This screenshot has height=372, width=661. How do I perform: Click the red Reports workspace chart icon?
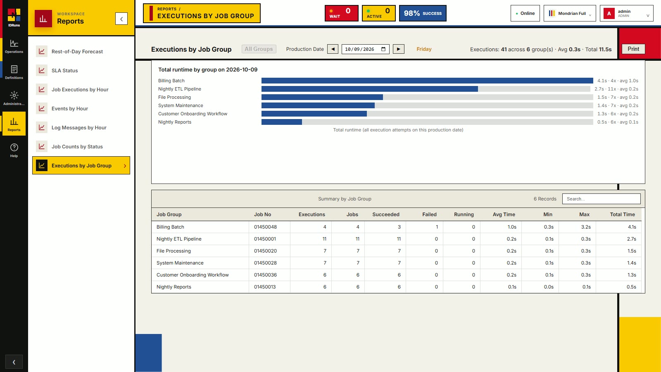click(x=43, y=19)
